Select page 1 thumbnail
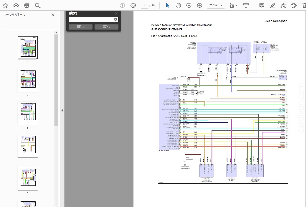 [x=28, y=48]
